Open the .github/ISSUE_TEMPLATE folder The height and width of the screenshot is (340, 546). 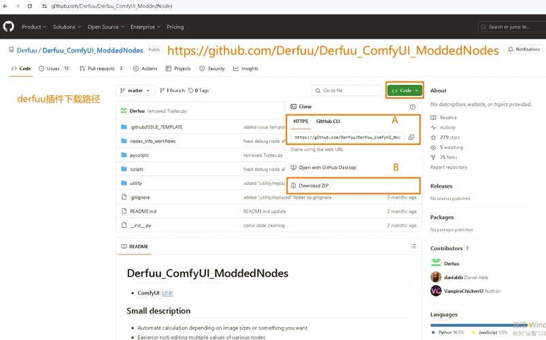coord(156,127)
